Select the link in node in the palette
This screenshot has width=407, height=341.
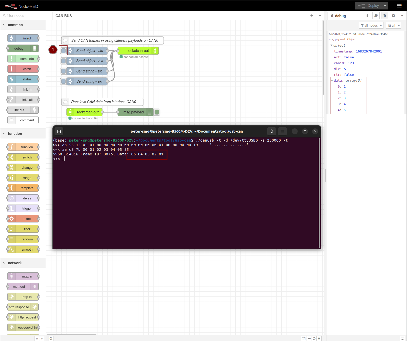pos(23,89)
